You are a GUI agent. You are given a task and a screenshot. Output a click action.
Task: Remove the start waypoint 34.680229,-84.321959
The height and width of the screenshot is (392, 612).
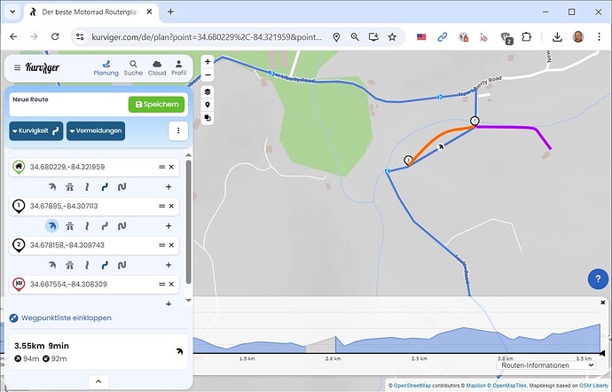click(172, 167)
